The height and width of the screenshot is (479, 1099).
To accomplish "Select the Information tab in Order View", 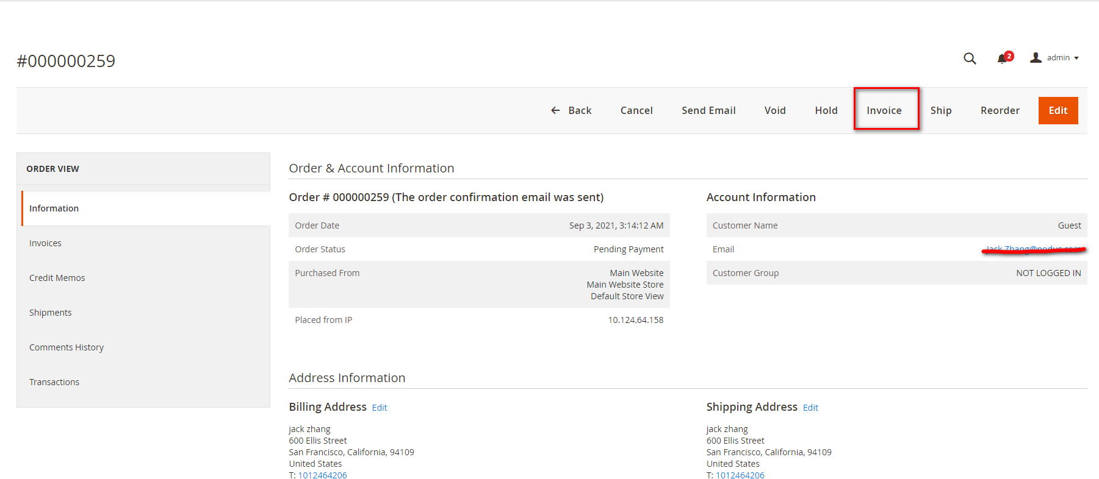I will pos(54,208).
